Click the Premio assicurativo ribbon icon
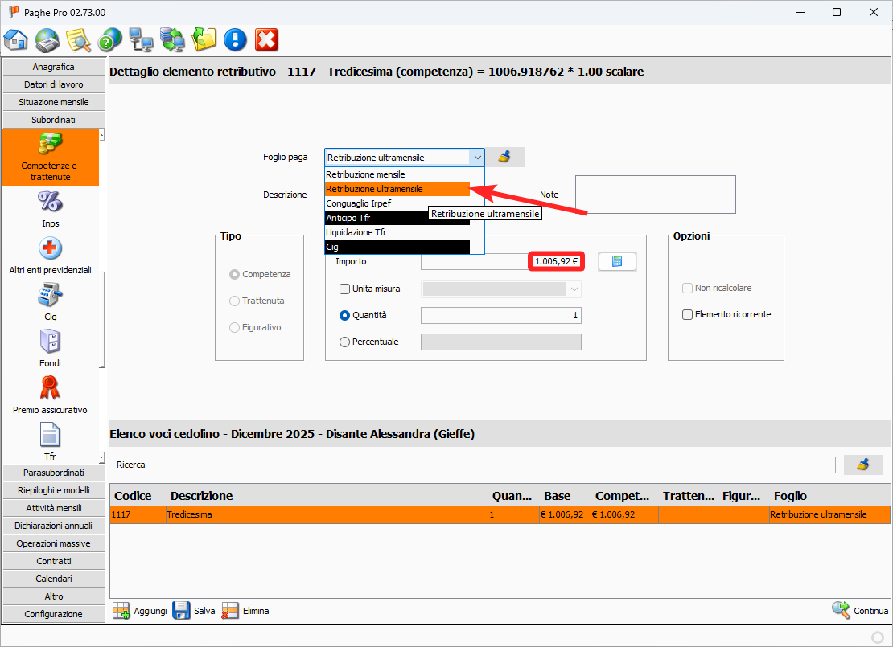The image size is (893, 647). pos(51,387)
